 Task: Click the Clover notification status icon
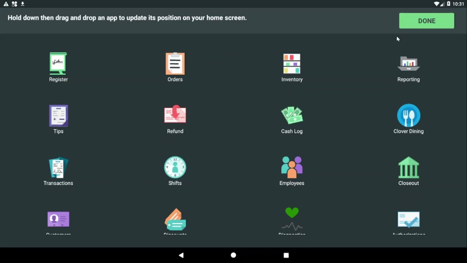point(14,4)
